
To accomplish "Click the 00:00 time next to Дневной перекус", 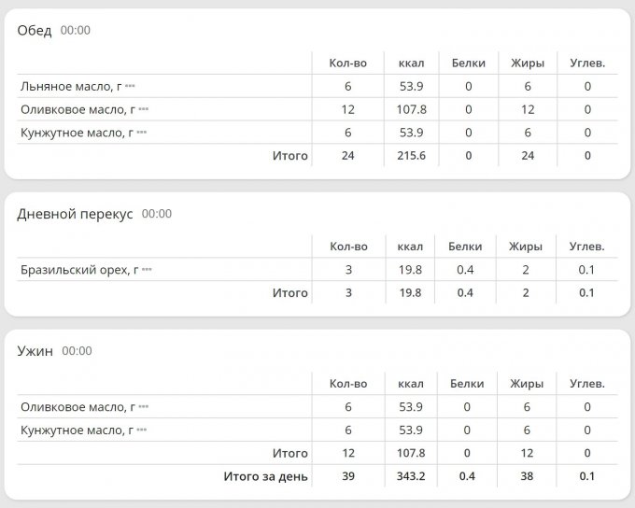I will pos(157,214).
